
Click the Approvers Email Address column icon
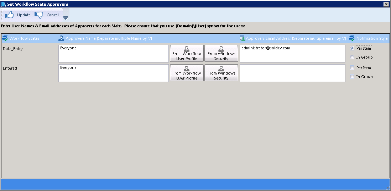242,38
